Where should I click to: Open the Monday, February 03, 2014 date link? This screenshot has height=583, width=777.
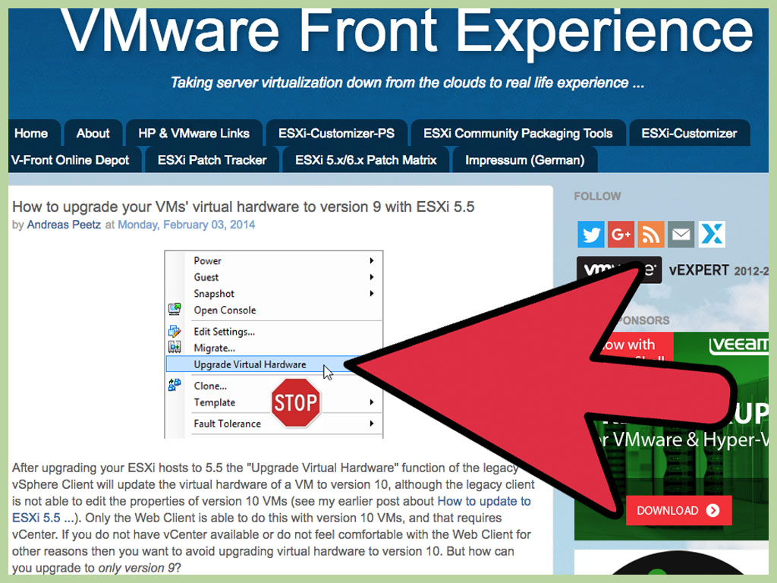click(187, 225)
